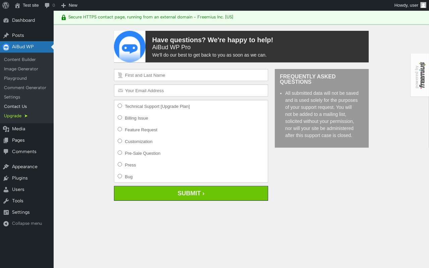Submit the contact form
The height and width of the screenshot is (268, 429).
click(191, 193)
